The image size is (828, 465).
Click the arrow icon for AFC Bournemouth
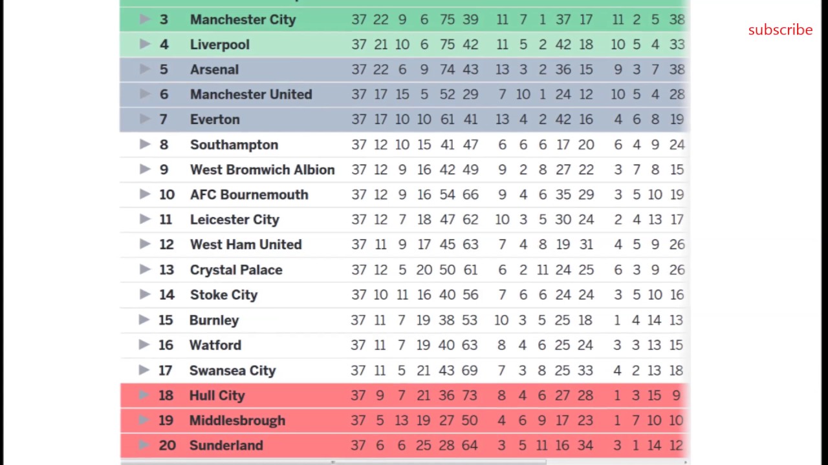145,194
